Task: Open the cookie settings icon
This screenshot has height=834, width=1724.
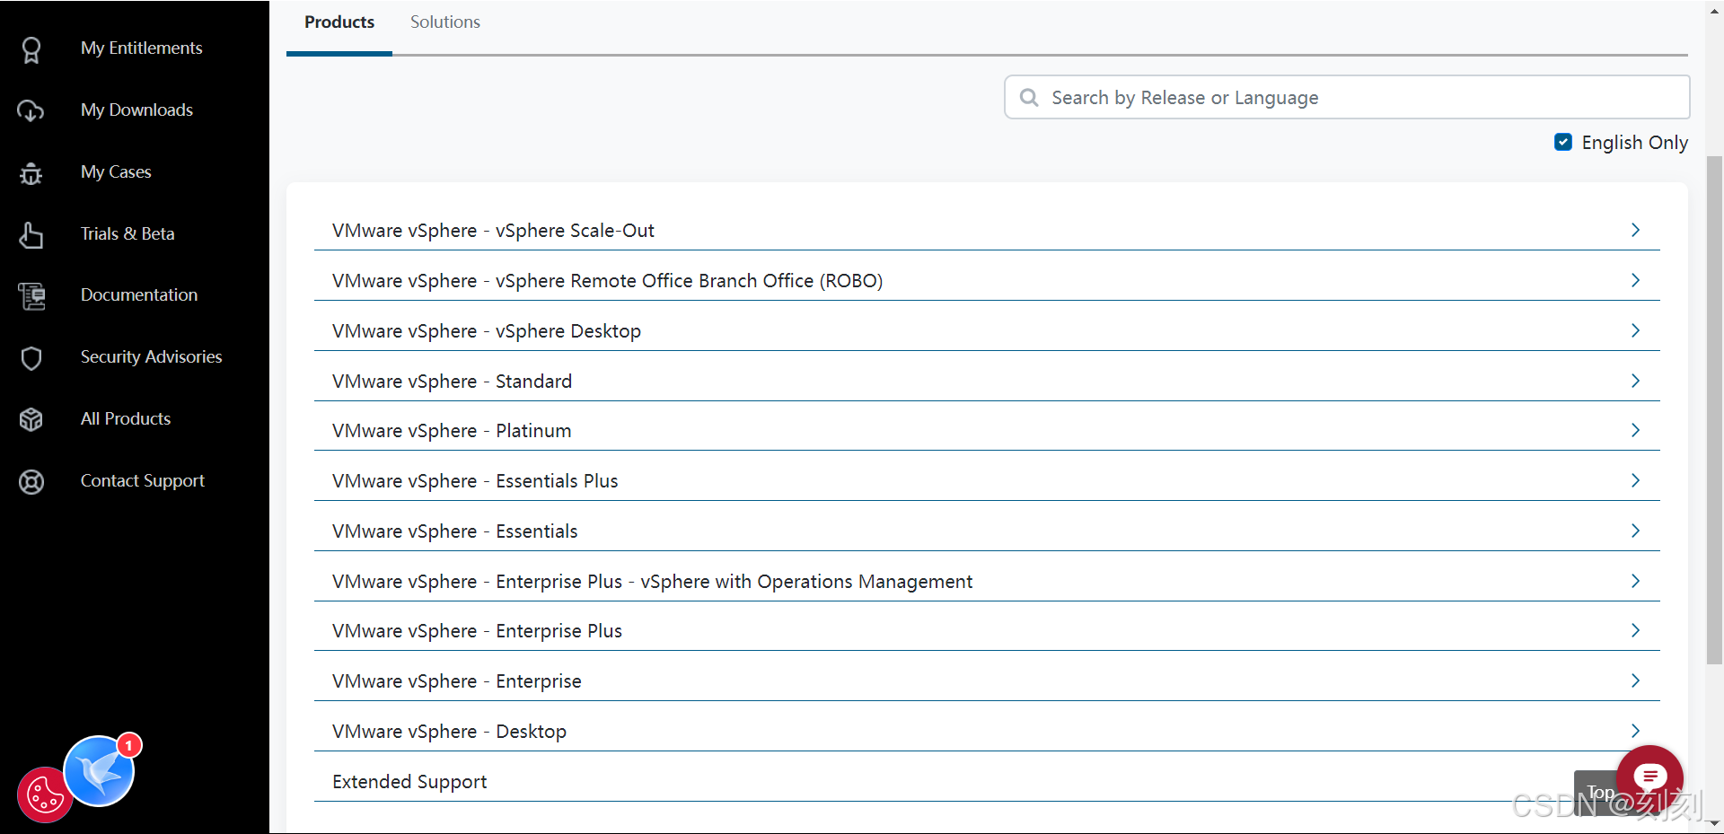Action: coord(44,794)
